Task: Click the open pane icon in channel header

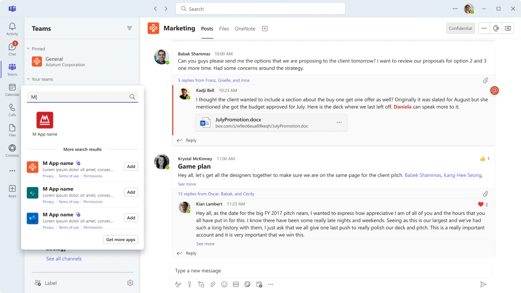Action: tap(508, 28)
